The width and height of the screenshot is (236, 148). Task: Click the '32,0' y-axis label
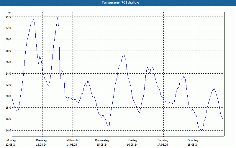[9, 28]
